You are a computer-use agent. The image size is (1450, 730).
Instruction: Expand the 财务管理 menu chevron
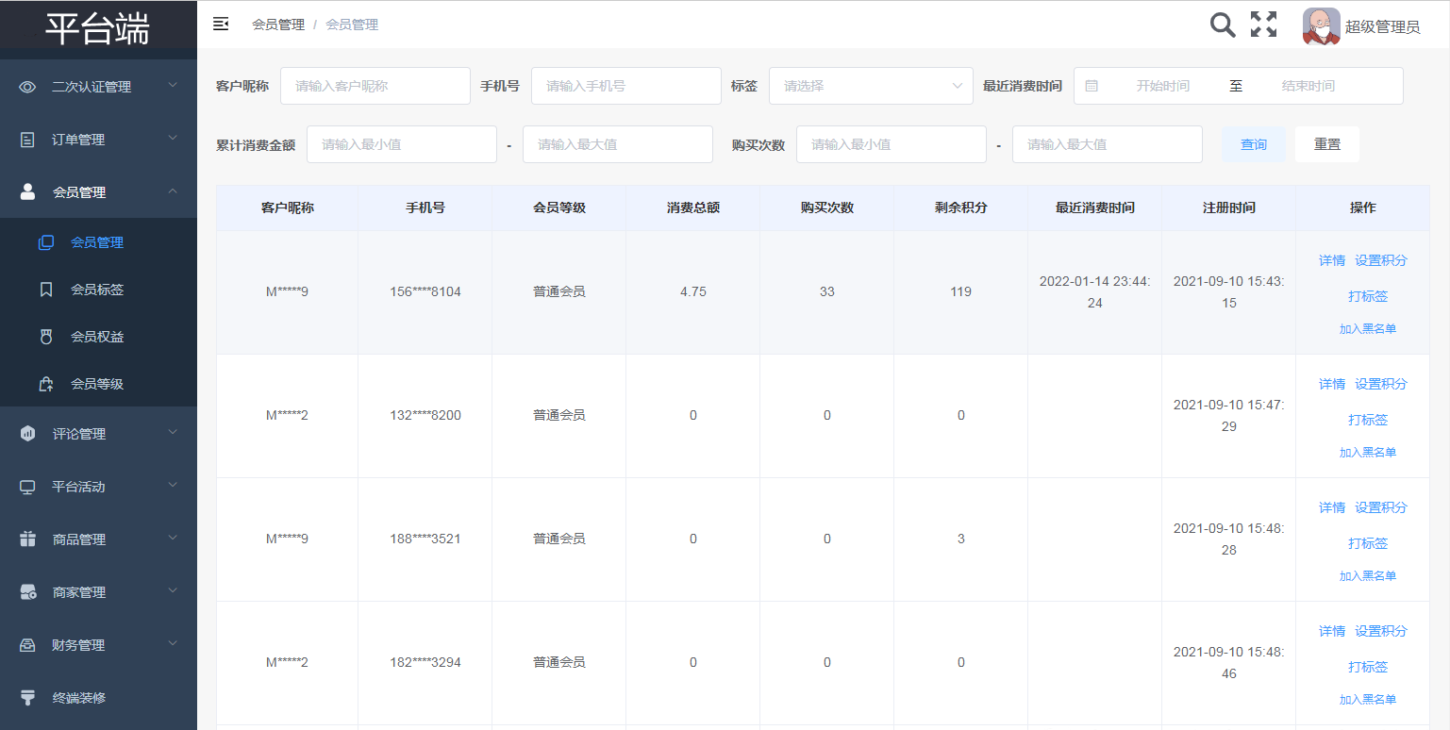coord(173,644)
